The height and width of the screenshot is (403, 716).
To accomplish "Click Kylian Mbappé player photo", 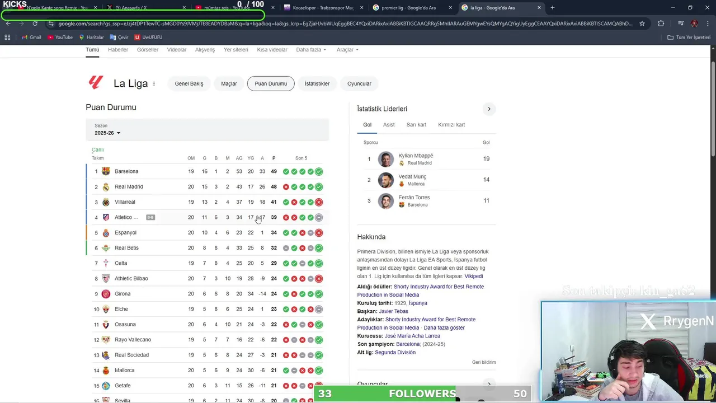I will (386, 159).
